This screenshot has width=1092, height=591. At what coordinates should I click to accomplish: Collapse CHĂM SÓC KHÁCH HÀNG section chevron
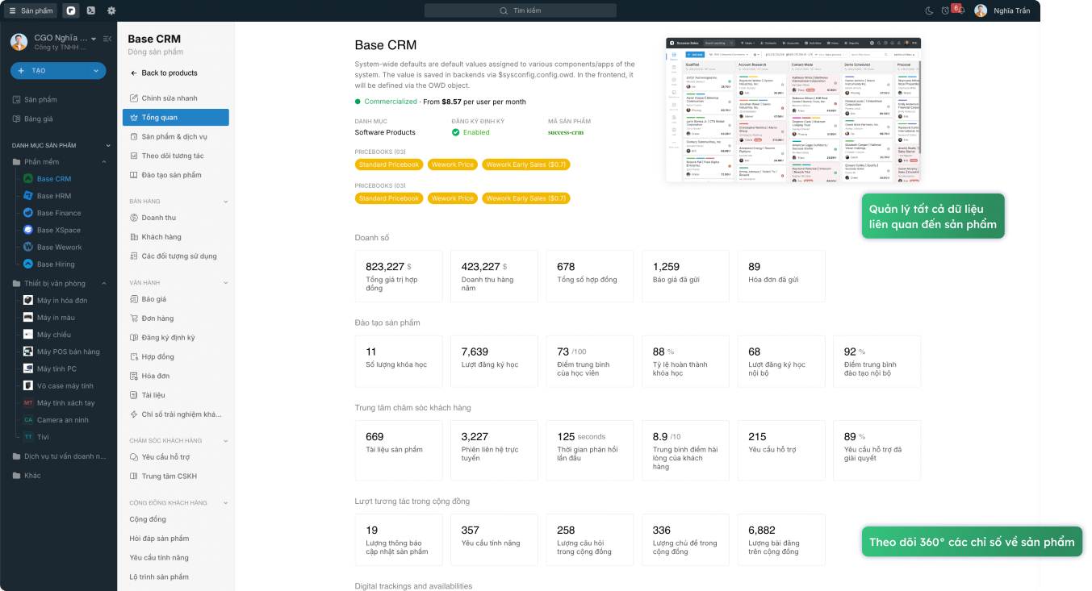click(226, 441)
